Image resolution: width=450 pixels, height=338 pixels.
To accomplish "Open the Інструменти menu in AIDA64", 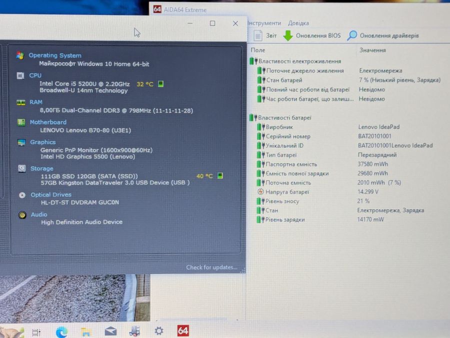I will coord(264,23).
